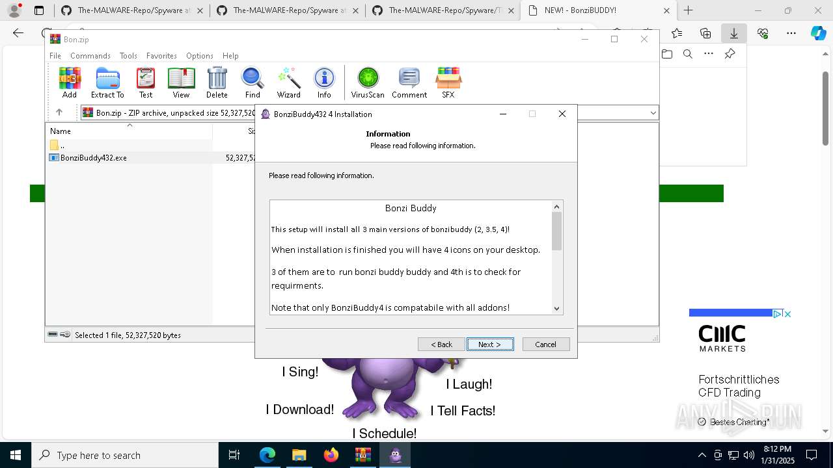Click the search icon in downloads panel
Screen dimensions: 833x468
(688, 54)
